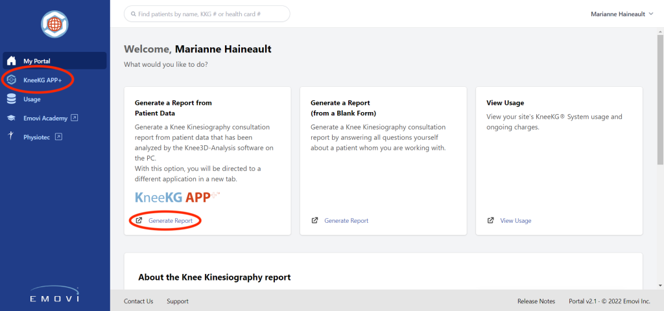Click the Emovi globe logo in sidebar

[x=54, y=24]
